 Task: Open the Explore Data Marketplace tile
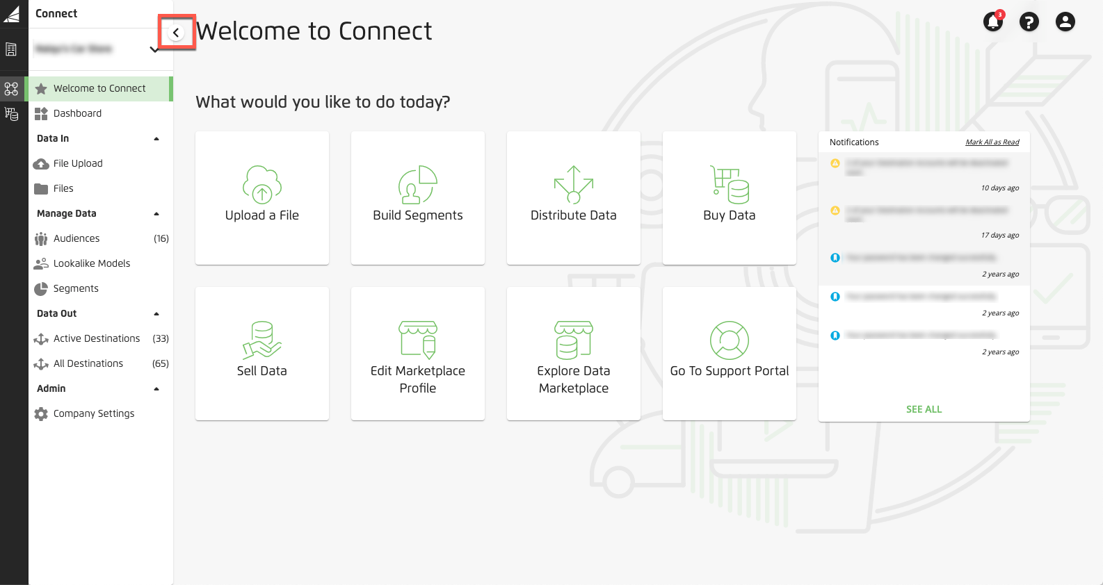point(573,354)
